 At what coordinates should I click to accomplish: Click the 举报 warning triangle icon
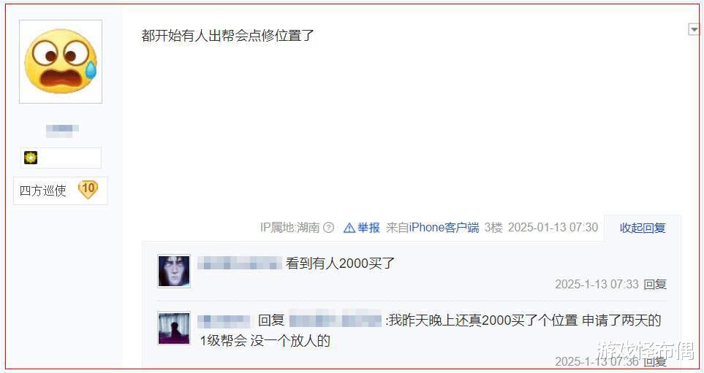[349, 228]
